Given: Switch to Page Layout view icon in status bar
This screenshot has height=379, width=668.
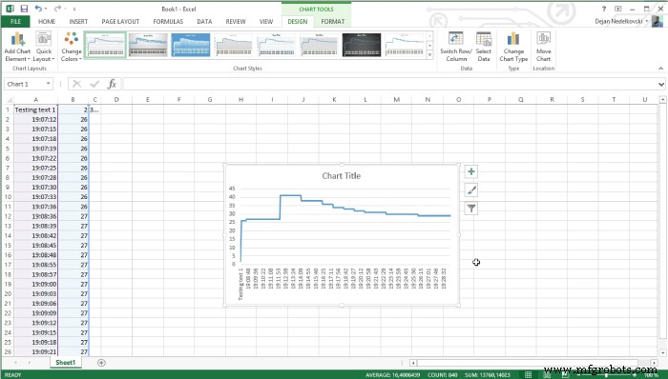Looking at the screenshot, I should click(x=547, y=375).
